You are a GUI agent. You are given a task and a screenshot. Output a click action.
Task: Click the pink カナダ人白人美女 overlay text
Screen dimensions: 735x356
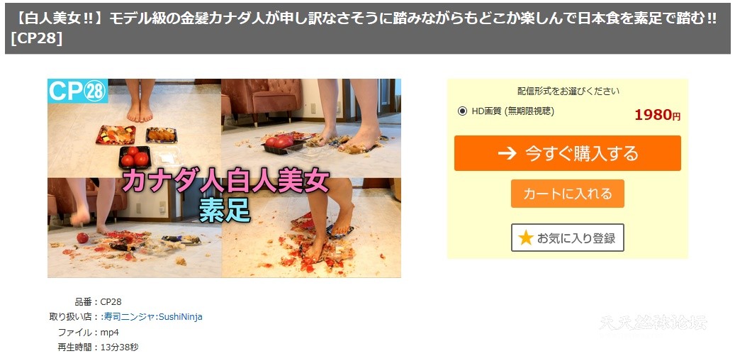(x=225, y=182)
